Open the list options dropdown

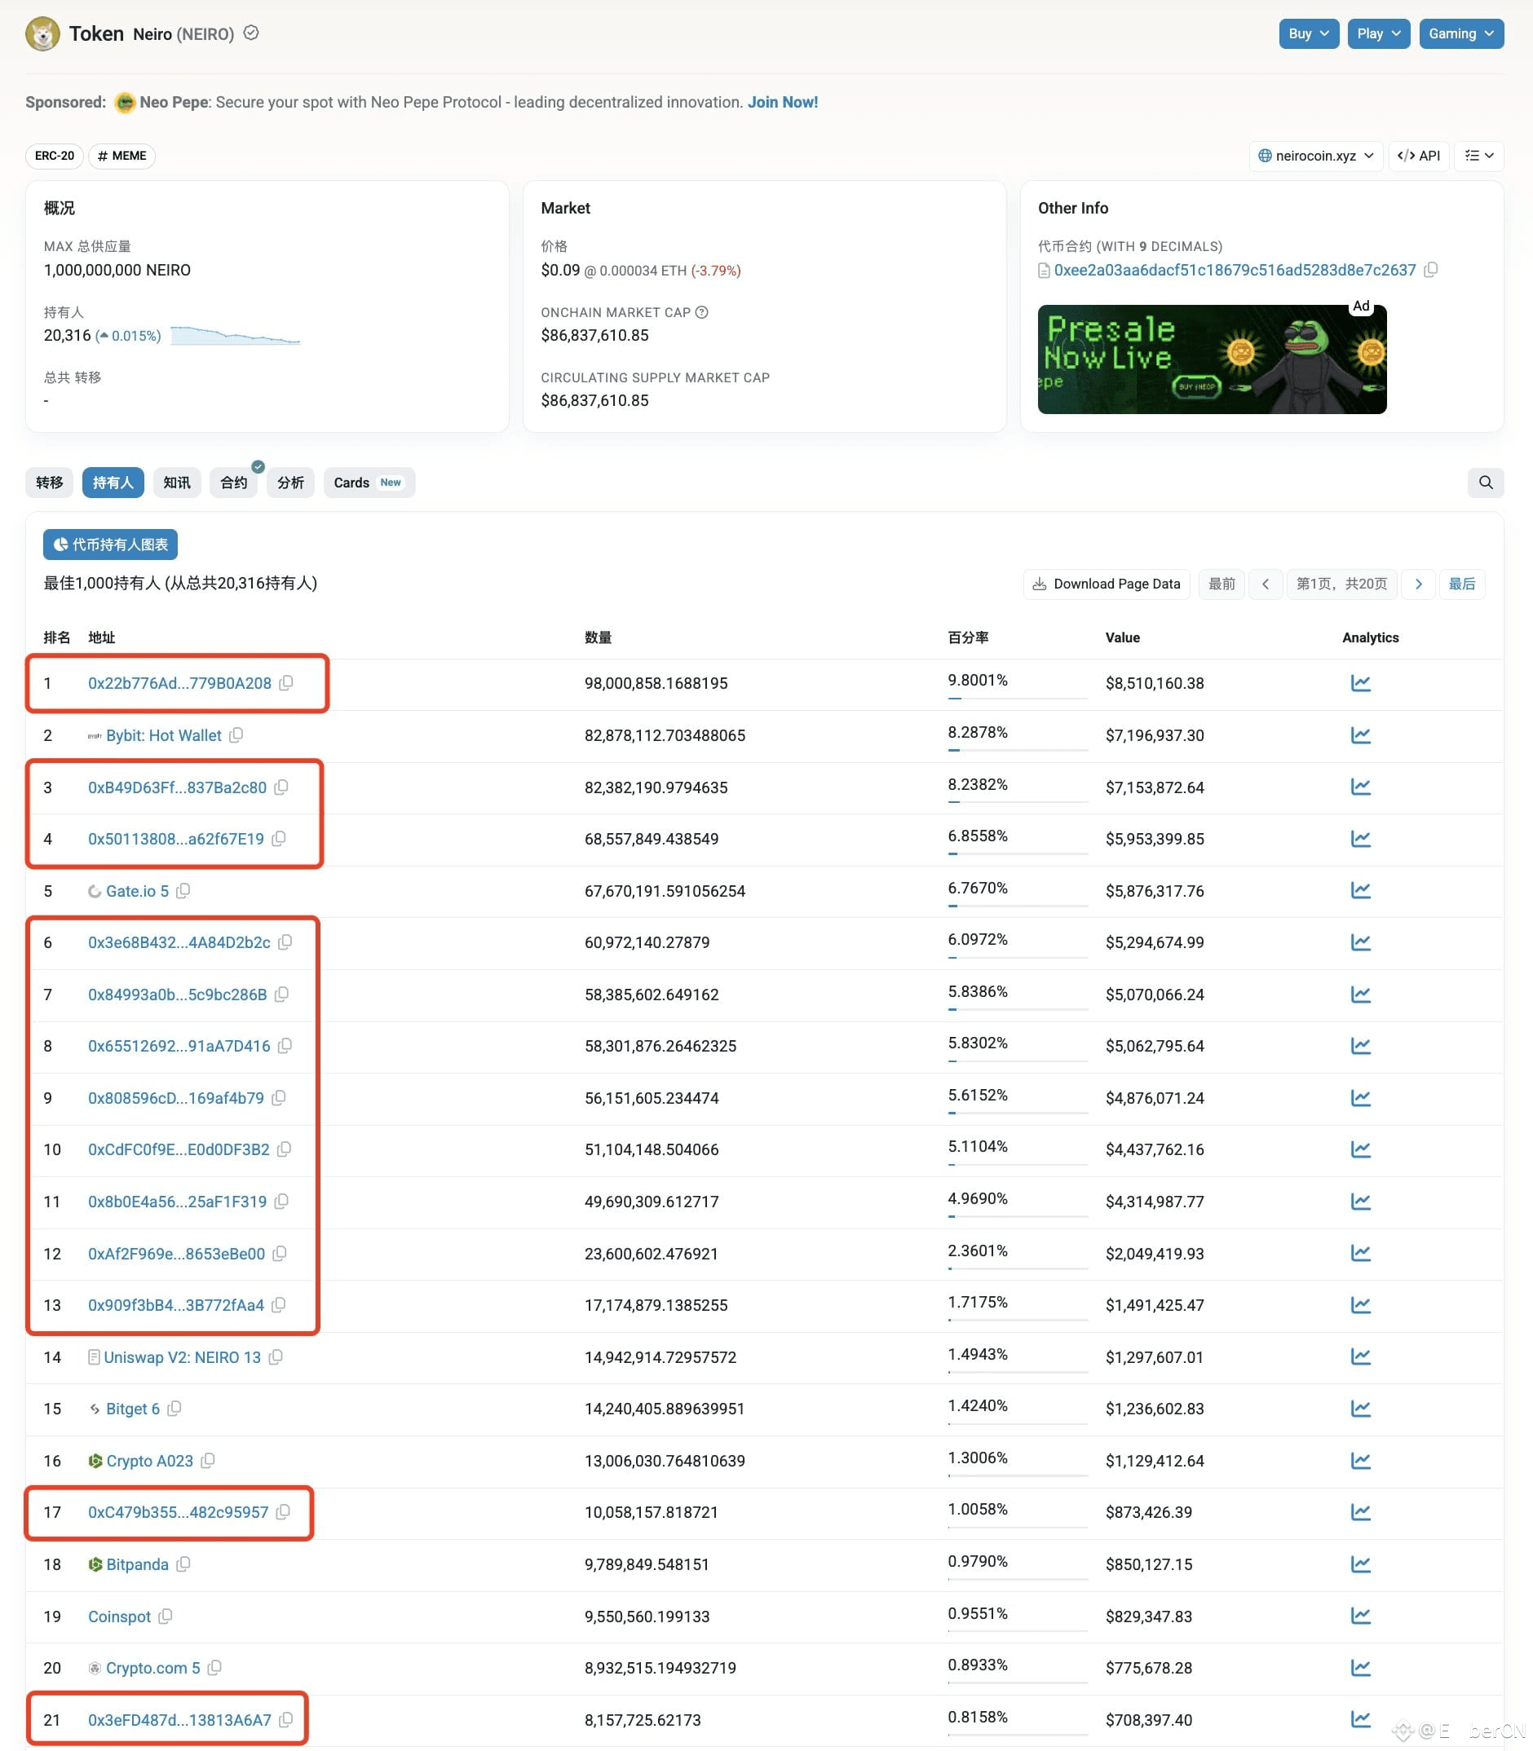pyautogui.click(x=1479, y=156)
